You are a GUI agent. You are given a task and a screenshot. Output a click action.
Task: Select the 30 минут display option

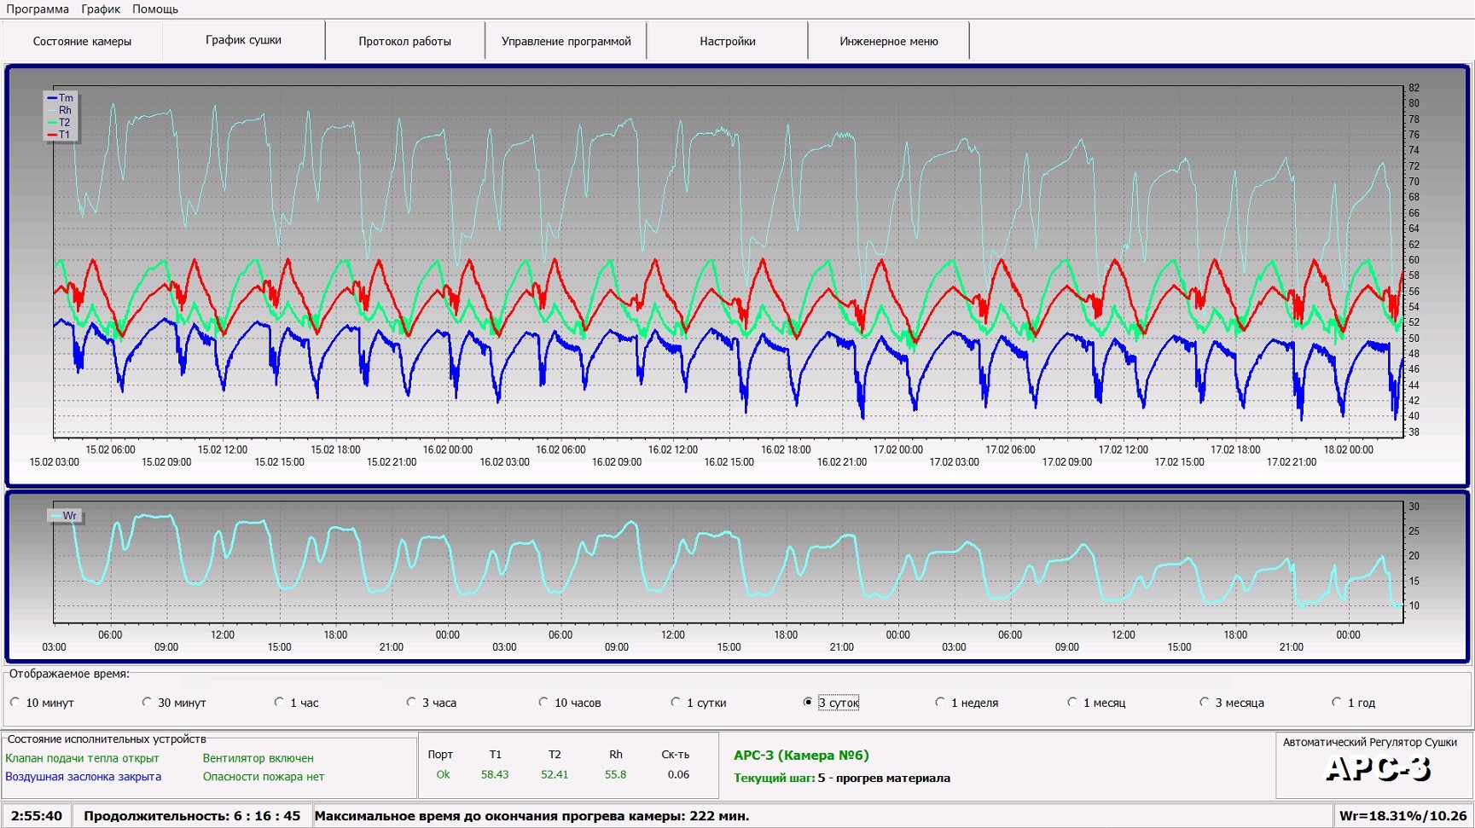click(x=148, y=703)
